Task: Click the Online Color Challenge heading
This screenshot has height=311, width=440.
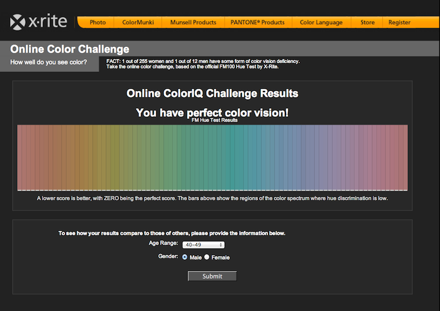Action: (x=70, y=49)
